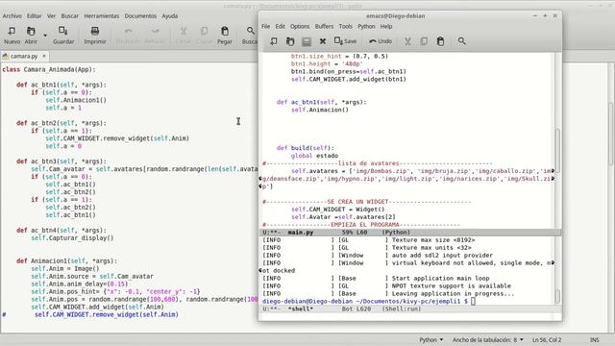Viewport: 615px width, 346px height.
Task: Click the search magnifier icon in emacs
Action: (461, 41)
